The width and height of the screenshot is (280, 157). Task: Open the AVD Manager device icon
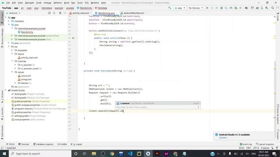click(x=262, y=8)
